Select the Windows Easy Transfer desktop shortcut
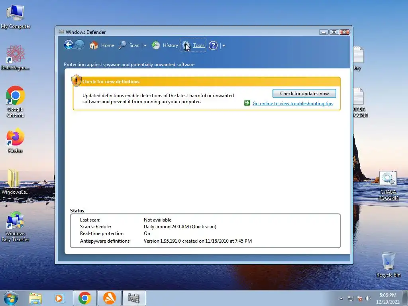The height and width of the screenshot is (306, 408). (16, 227)
